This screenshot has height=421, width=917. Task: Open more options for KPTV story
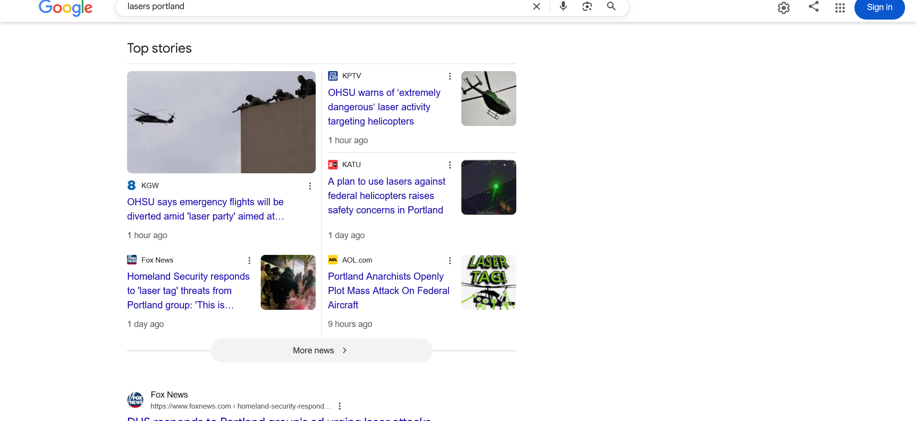click(450, 76)
